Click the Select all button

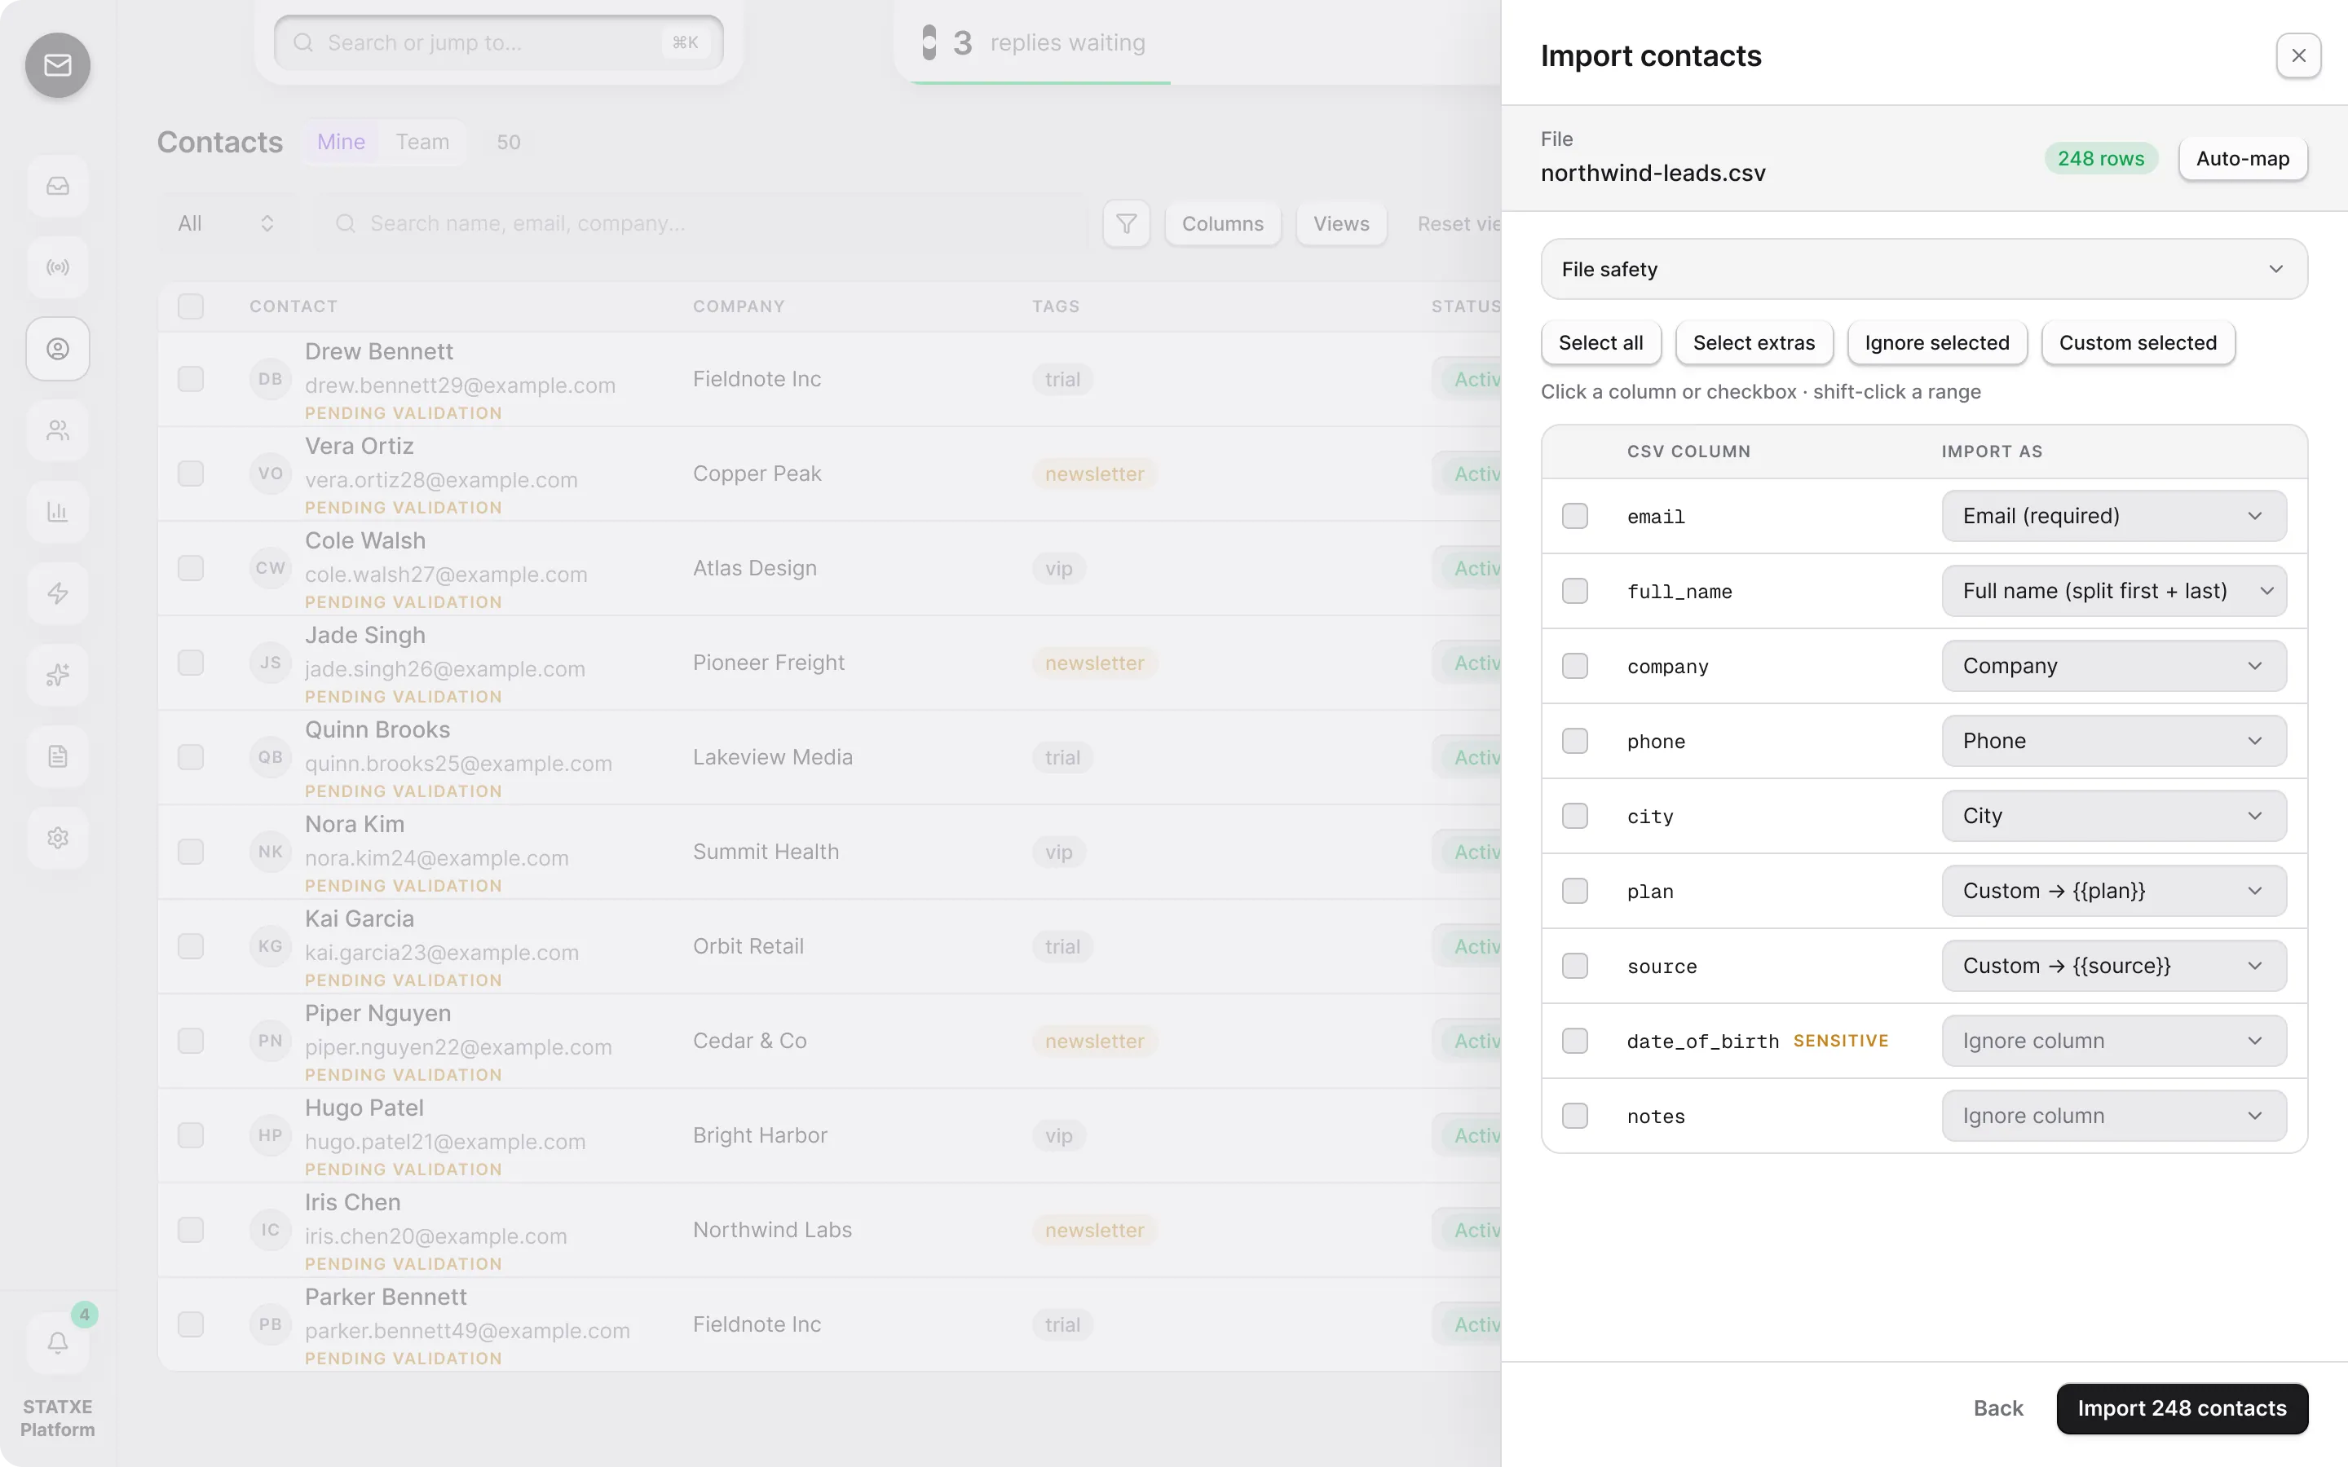click(x=1600, y=342)
